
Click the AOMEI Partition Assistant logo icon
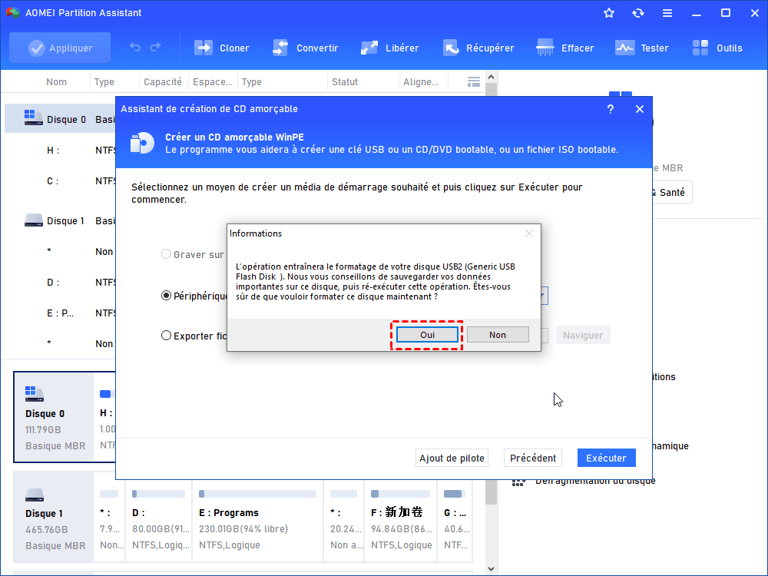tap(12, 13)
